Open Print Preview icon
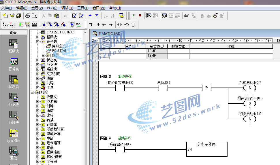Screen dimensions: 280x165 pyautogui.click(x=34, y=16)
